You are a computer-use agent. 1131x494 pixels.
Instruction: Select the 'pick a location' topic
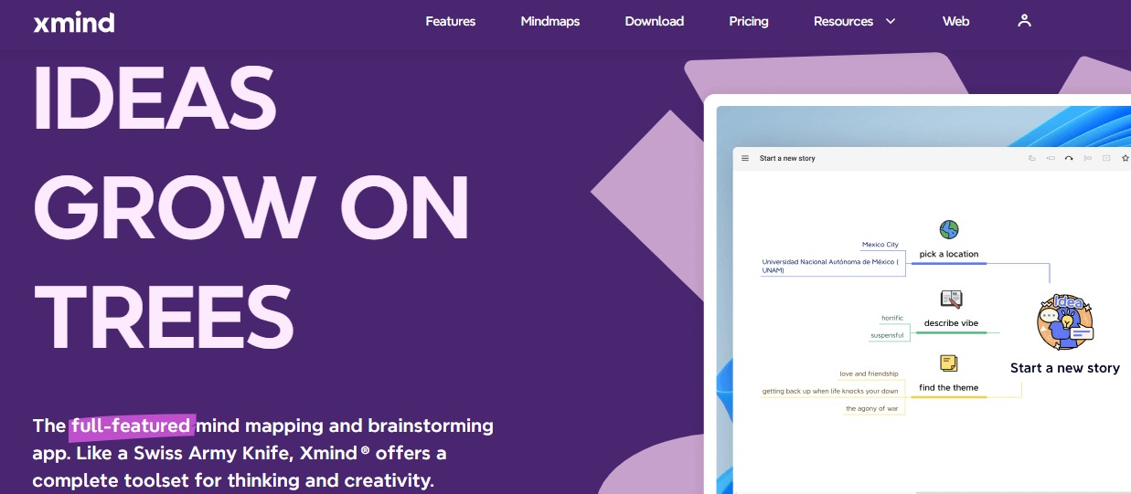pos(949,254)
